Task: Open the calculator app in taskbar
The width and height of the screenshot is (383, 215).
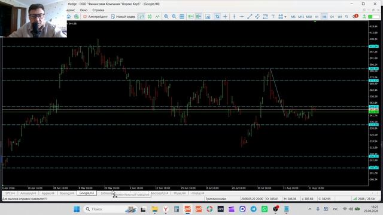Action: click(177, 209)
